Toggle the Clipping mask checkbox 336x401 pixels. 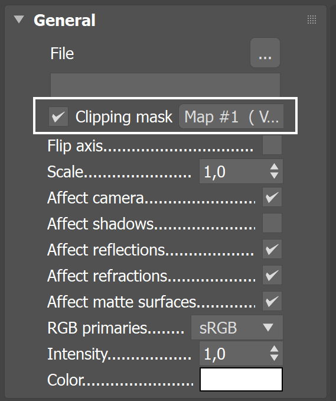(58, 117)
